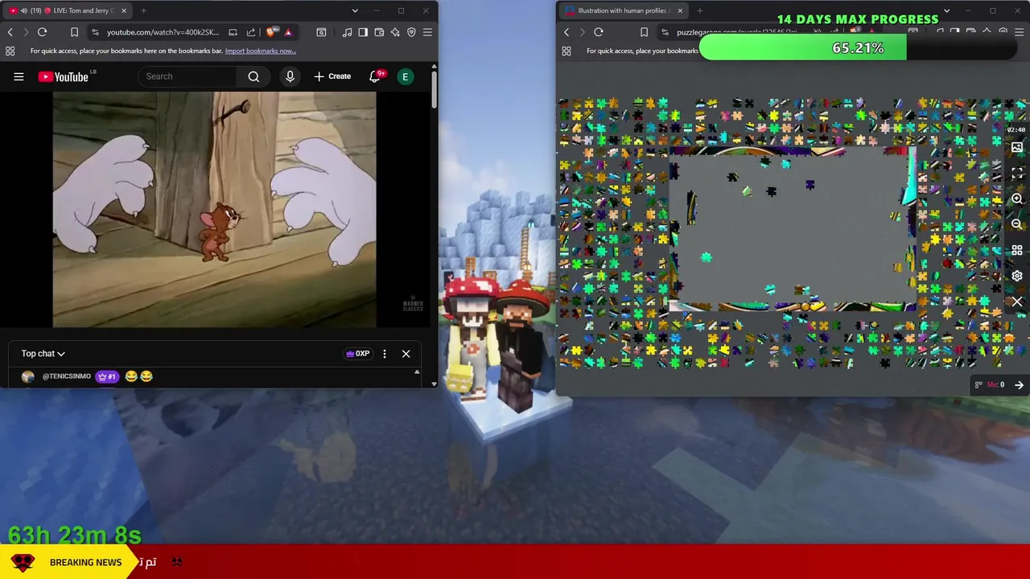Expand tab search dropdown in YouTube window

355,10
